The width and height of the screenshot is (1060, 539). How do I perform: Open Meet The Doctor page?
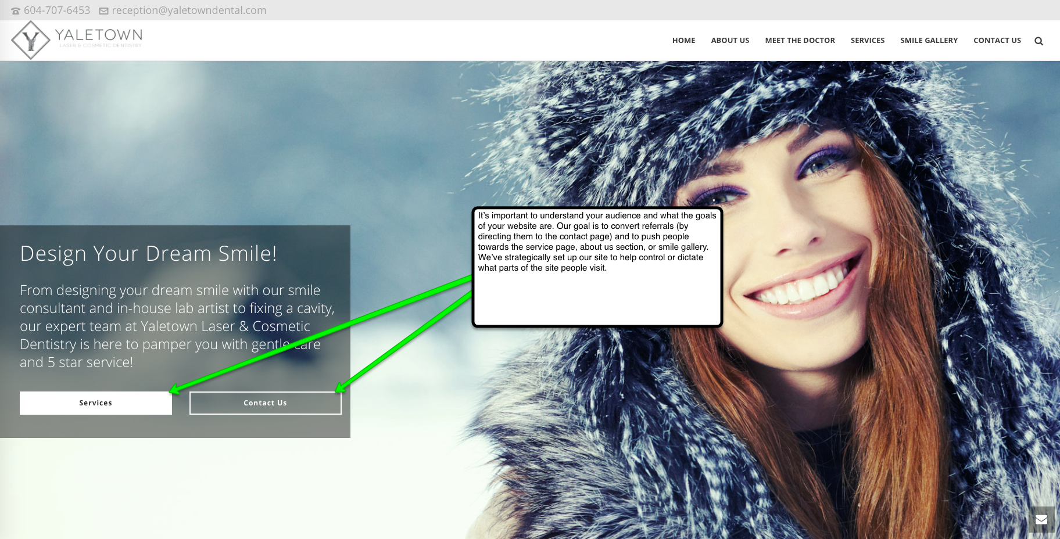pos(800,41)
